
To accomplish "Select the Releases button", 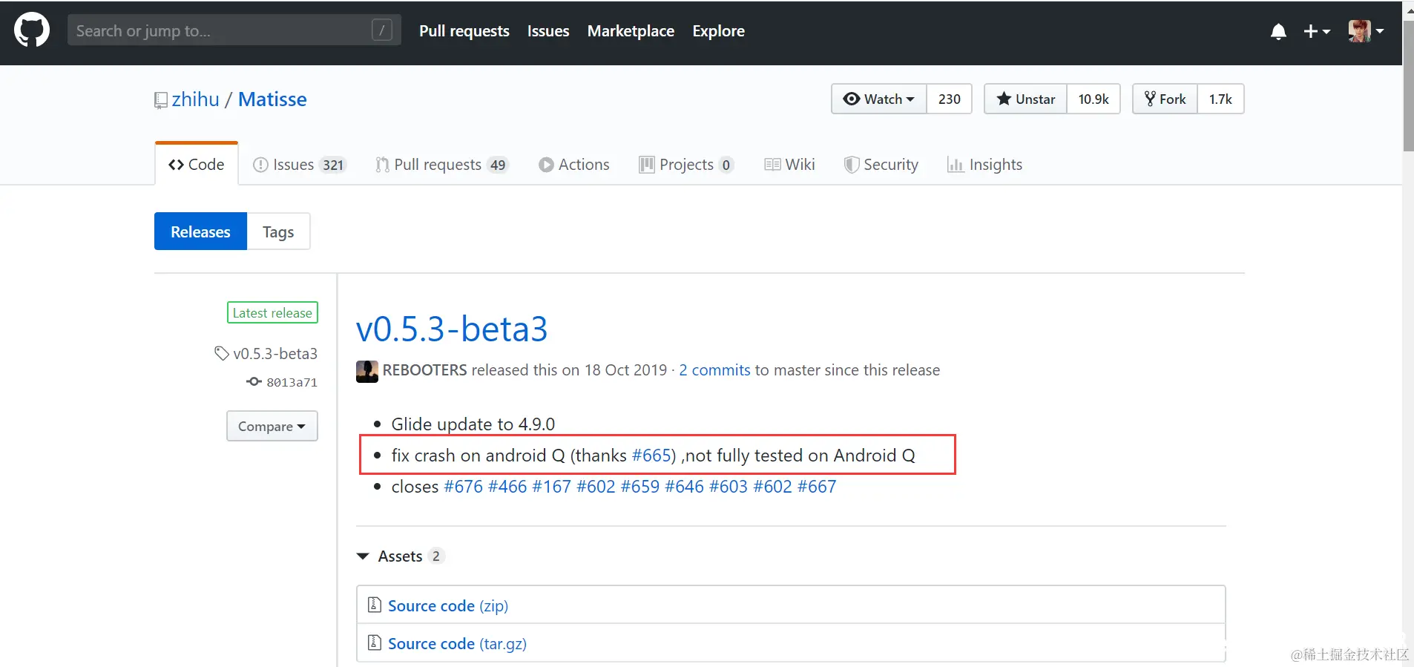I will (x=200, y=231).
